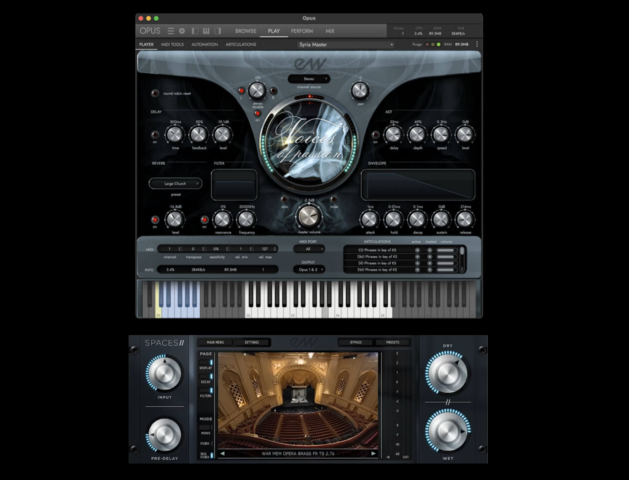Click the BYPASS button in Spaces II
Screen dimensions: 629x480
(x=355, y=342)
